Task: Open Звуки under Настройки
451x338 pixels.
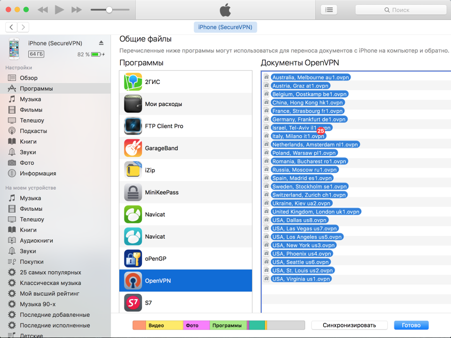Action: tap(55, 152)
